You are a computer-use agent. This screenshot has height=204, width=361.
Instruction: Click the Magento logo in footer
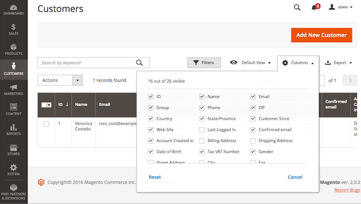(41, 182)
